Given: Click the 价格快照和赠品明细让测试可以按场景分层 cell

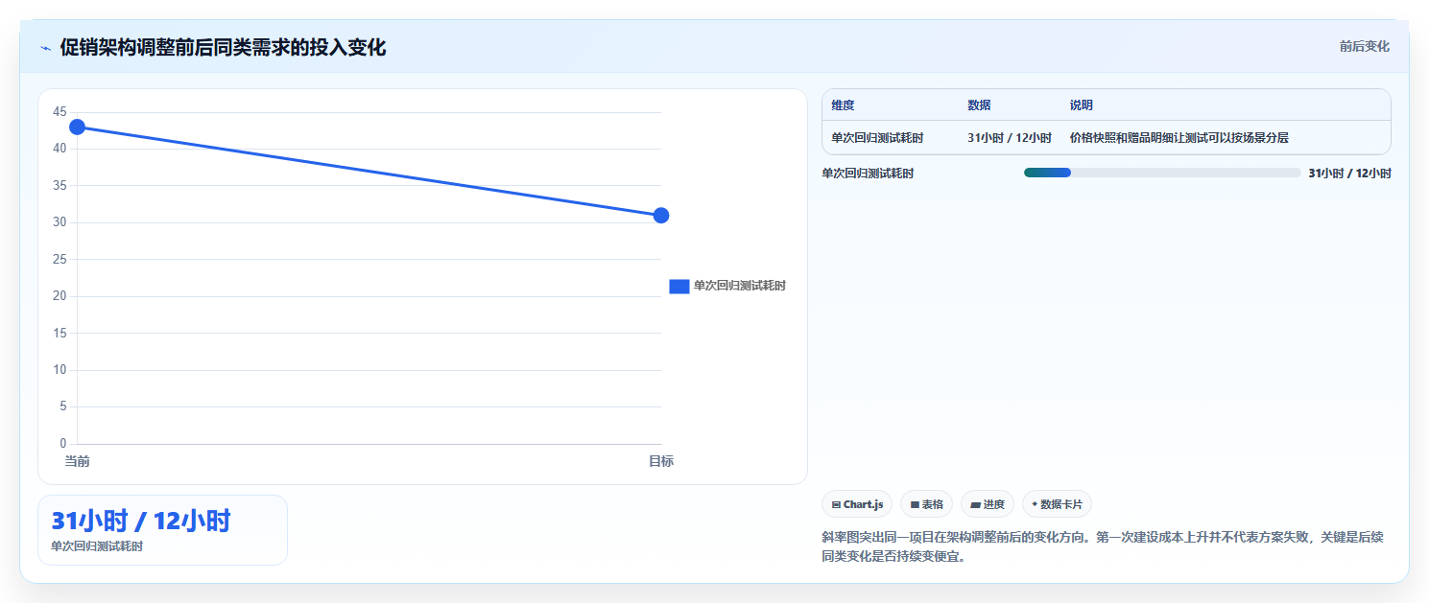Looking at the screenshot, I should coord(1179,138).
